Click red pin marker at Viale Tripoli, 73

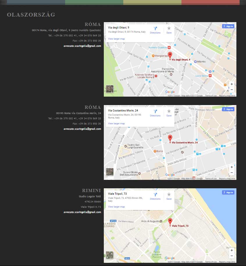pyautogui.click(x=170, y=222)
